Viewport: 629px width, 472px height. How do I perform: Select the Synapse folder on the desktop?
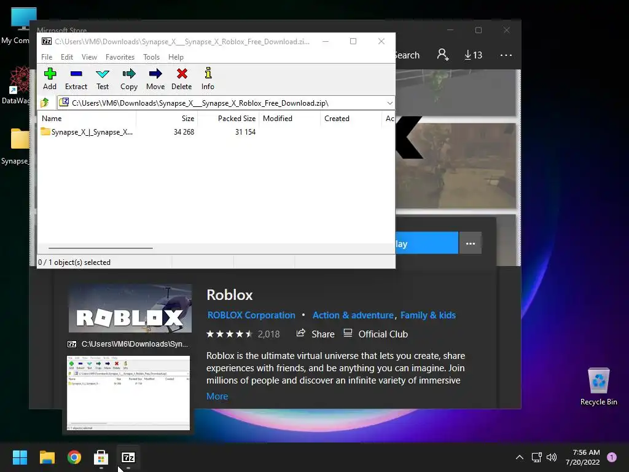pos(15,146)
